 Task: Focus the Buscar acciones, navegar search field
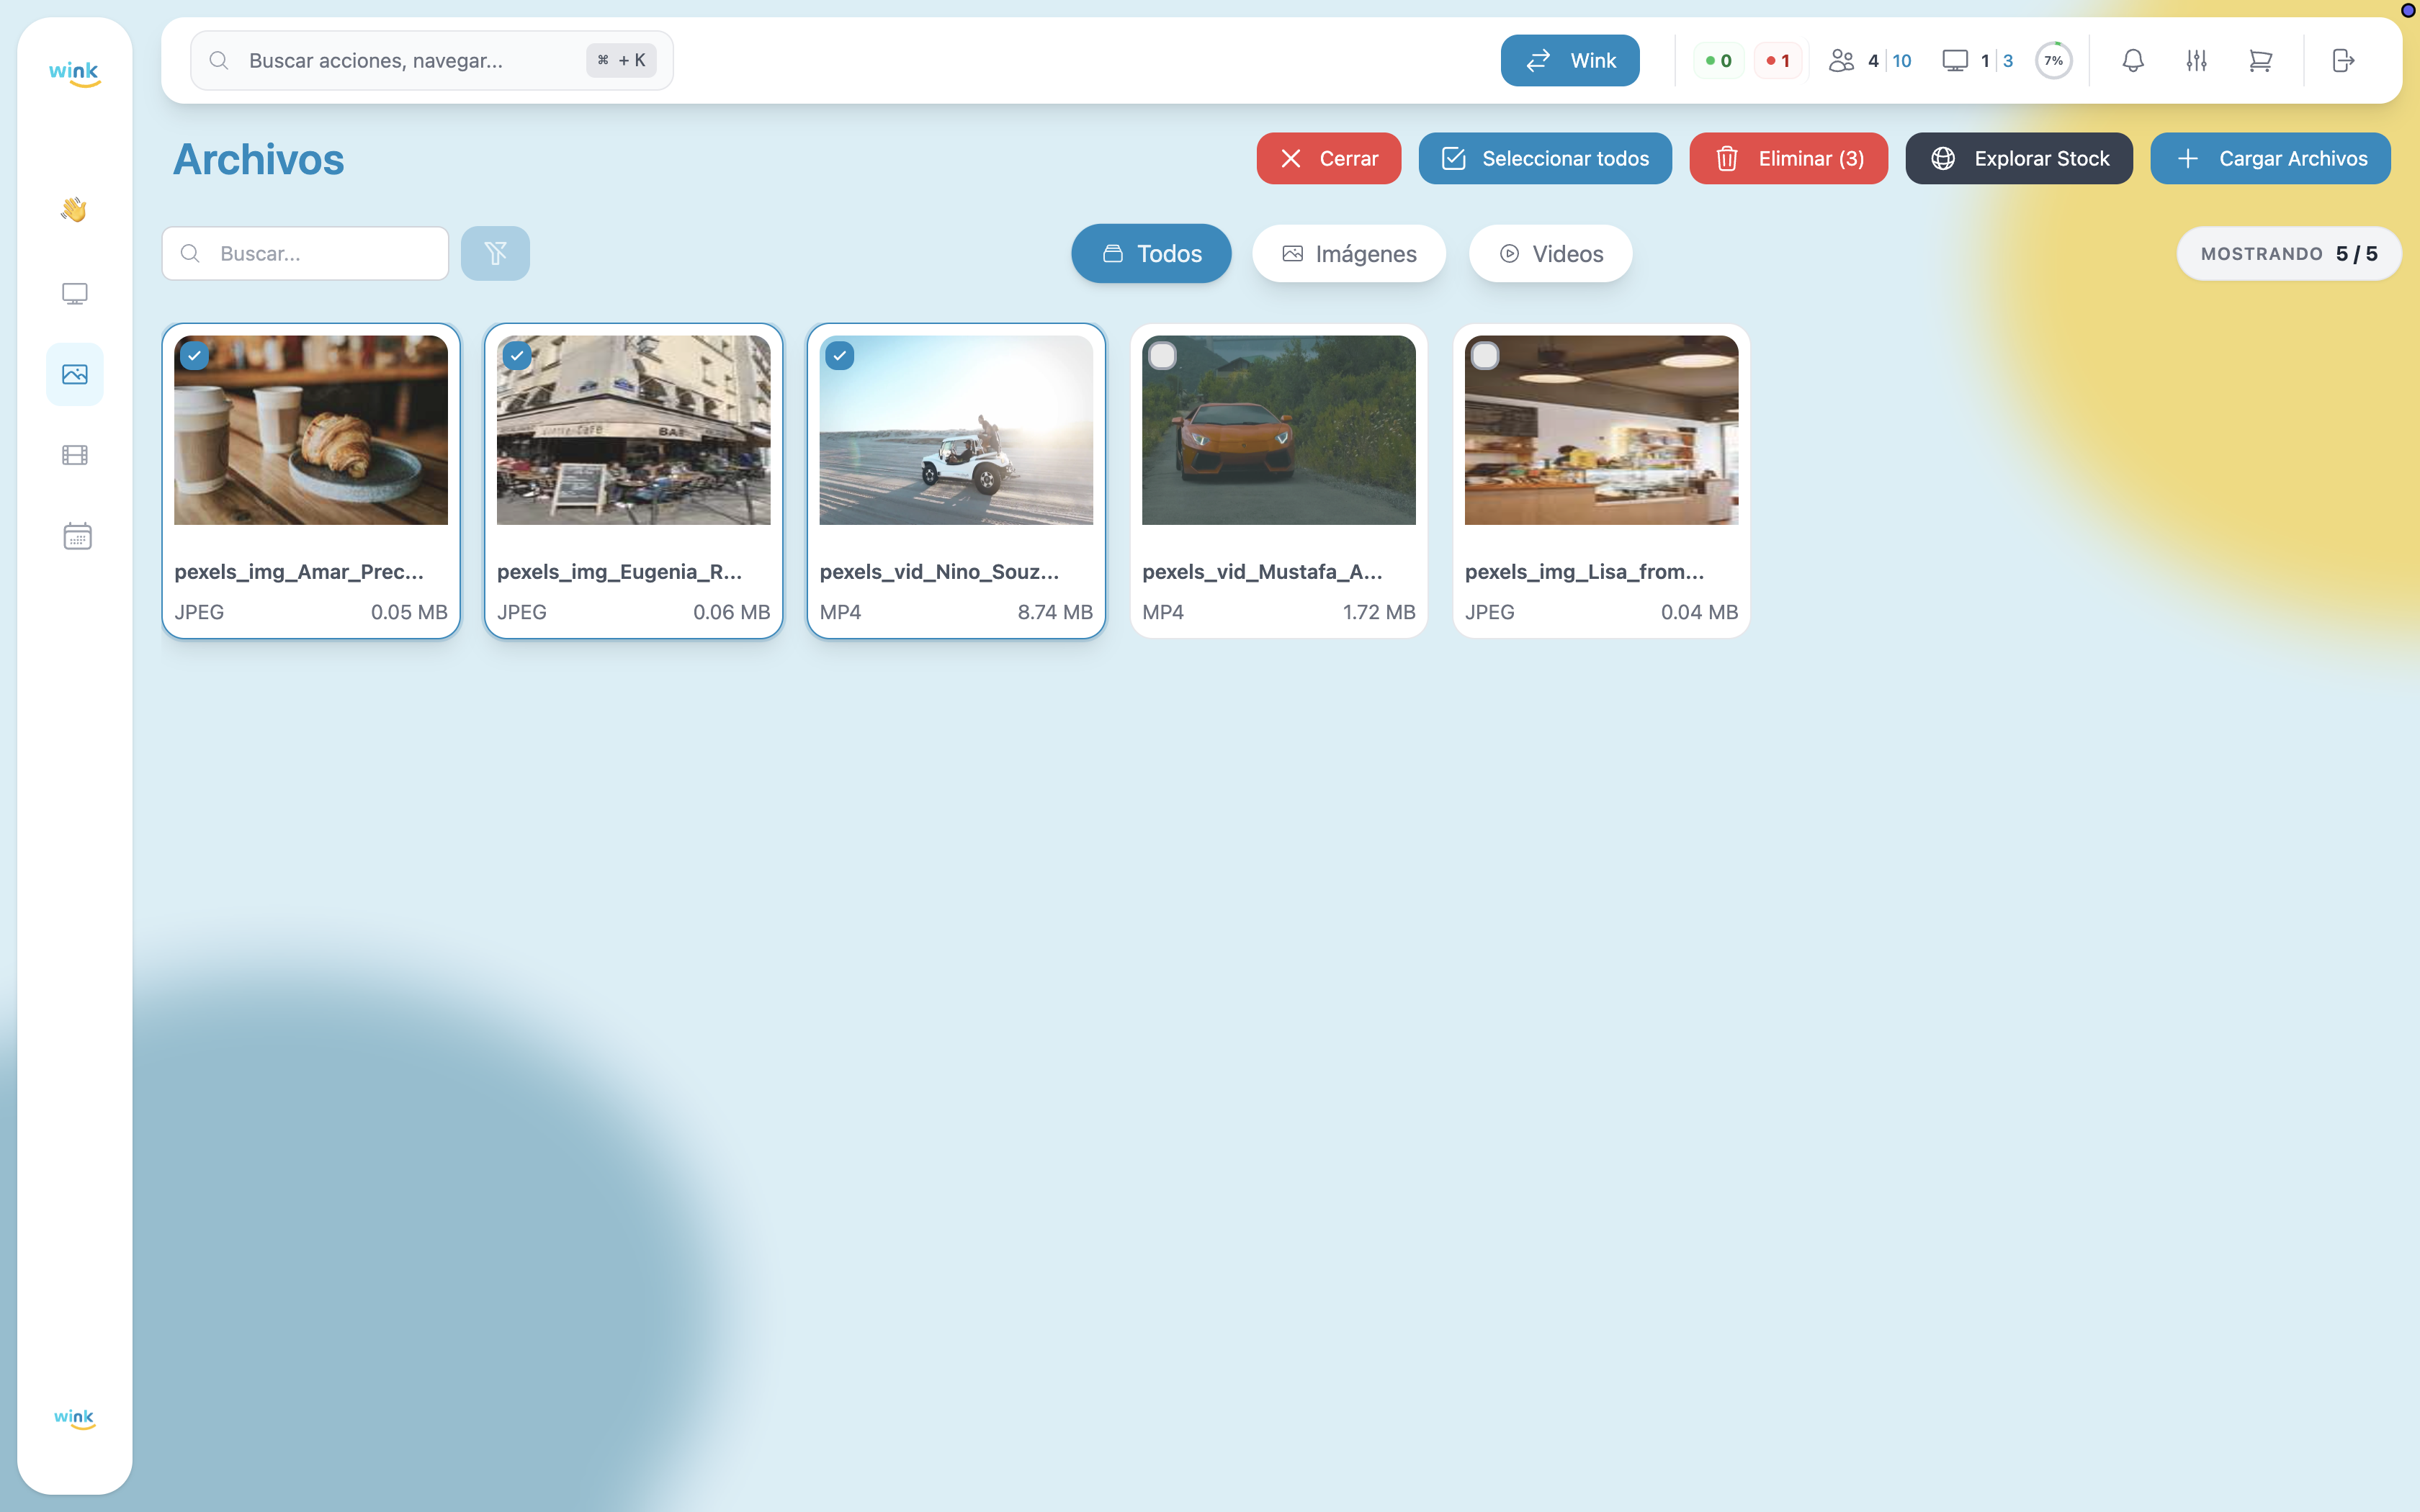[431, 60]
